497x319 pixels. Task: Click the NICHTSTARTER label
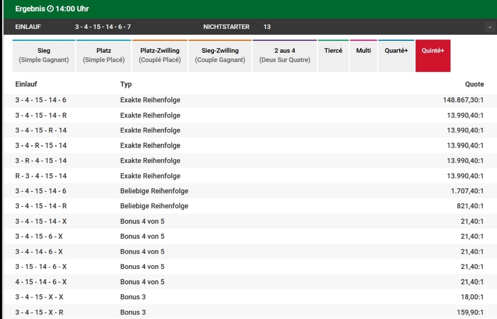[x=227, y=27]
